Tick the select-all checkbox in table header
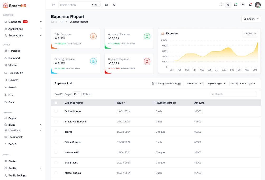Viewport: 265px width, 180px height. coord(56,103)
